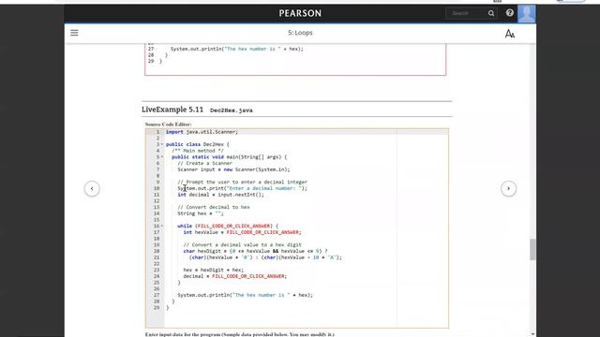Click the 'Enter a decimal number' print line

(x=242, y=188)
